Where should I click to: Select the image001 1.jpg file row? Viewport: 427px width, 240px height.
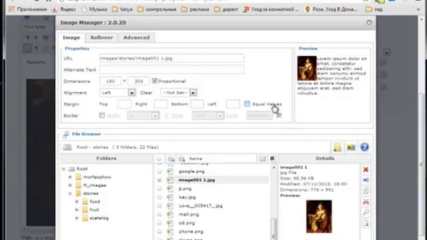(x=212, y=180)
